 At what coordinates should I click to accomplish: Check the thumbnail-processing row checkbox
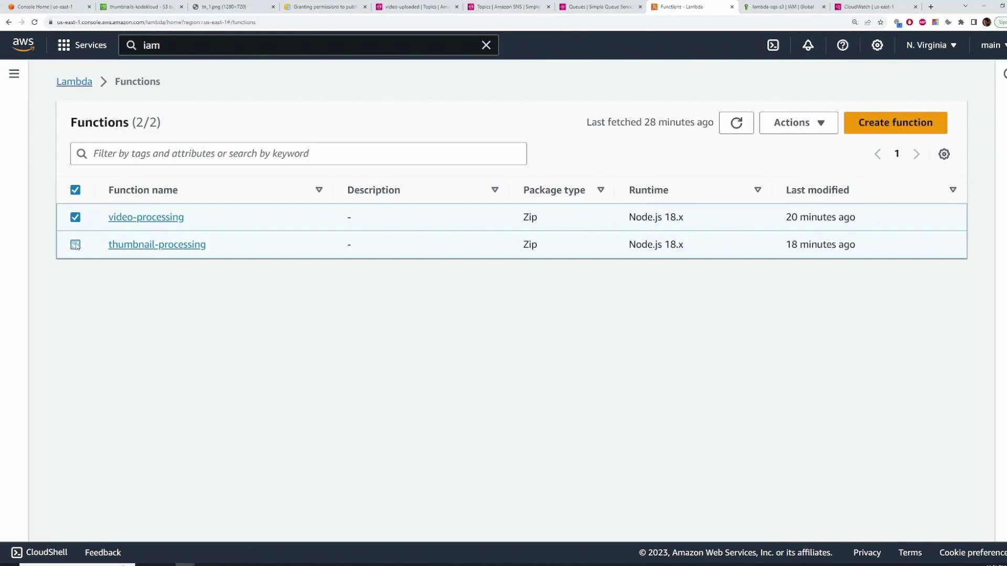(76, 244)
